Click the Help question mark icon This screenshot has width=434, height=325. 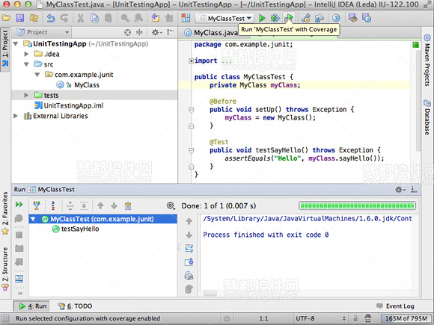tap(336, 18)
